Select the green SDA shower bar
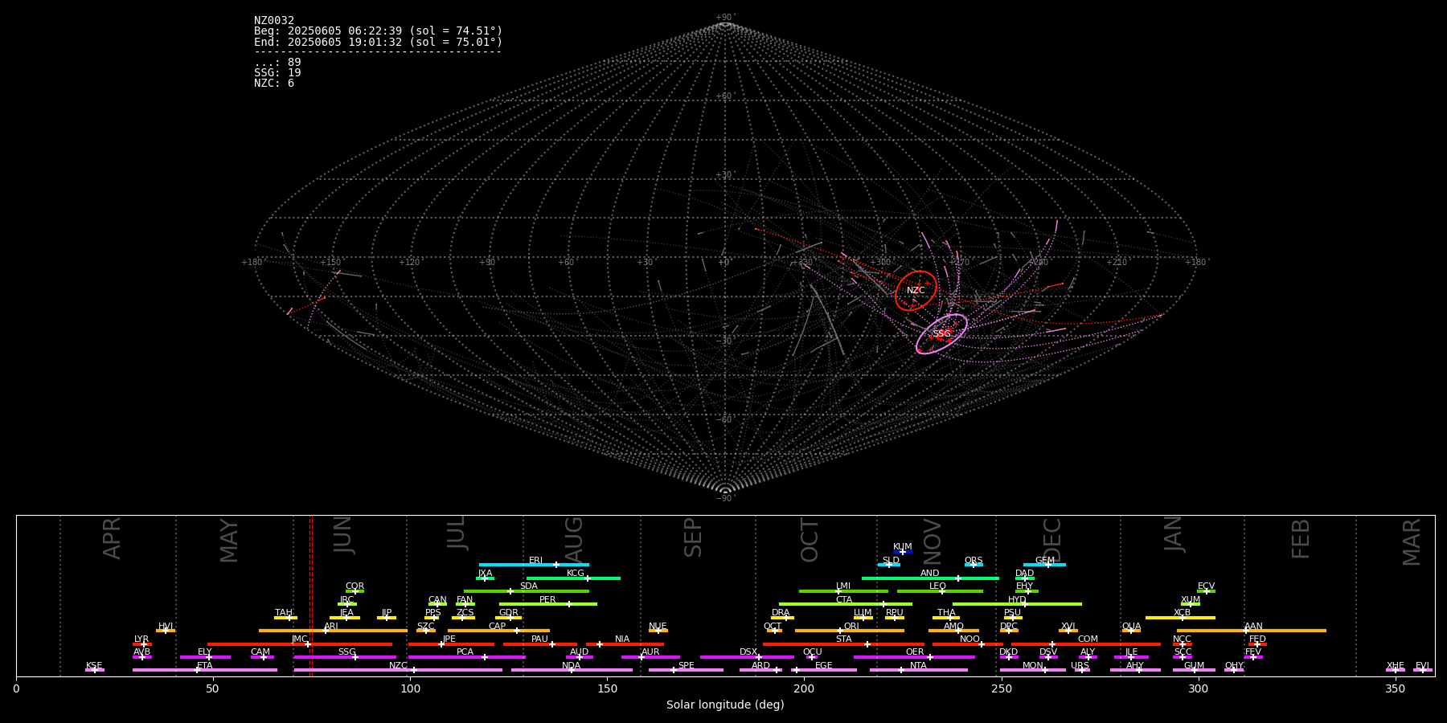Screen dimensions: 1447x723 click(x=527, y=591)
